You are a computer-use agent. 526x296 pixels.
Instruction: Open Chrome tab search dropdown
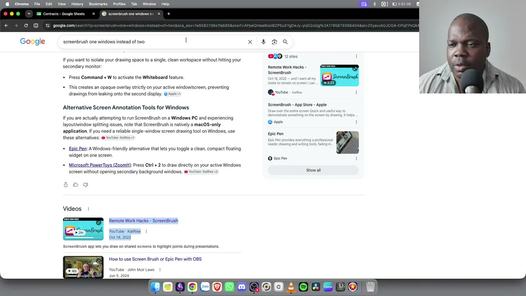[29, 14]
